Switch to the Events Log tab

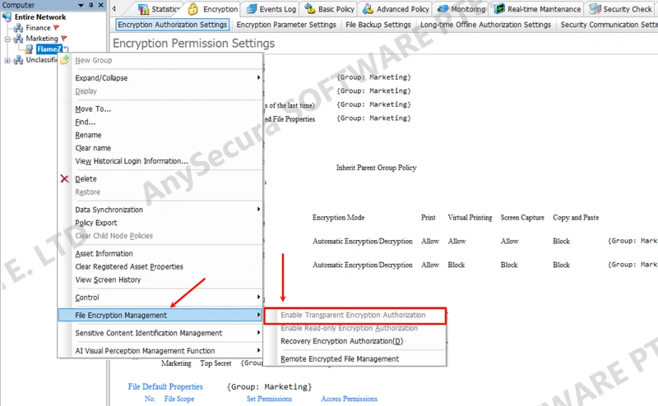(x=271, y=9)
